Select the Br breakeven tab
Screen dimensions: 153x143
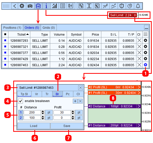point(57,94)
